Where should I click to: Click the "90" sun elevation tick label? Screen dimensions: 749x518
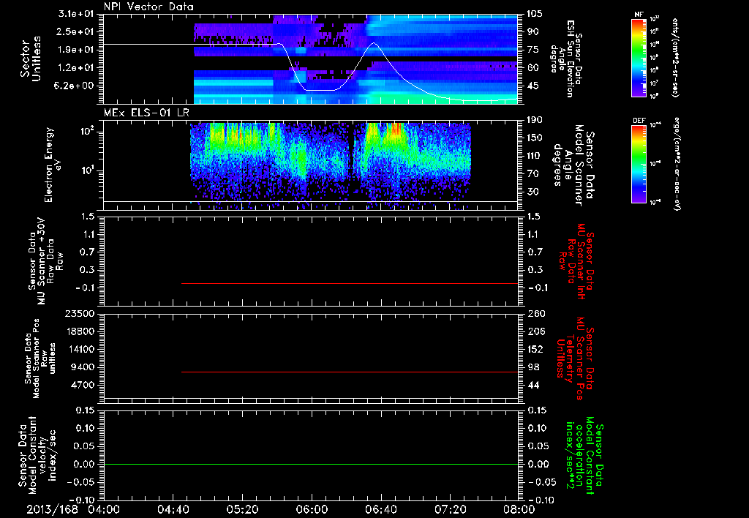click(x=532, y=31)
